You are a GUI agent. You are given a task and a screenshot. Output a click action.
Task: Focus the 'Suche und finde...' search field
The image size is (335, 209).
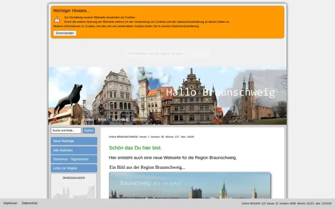(66, 130)
